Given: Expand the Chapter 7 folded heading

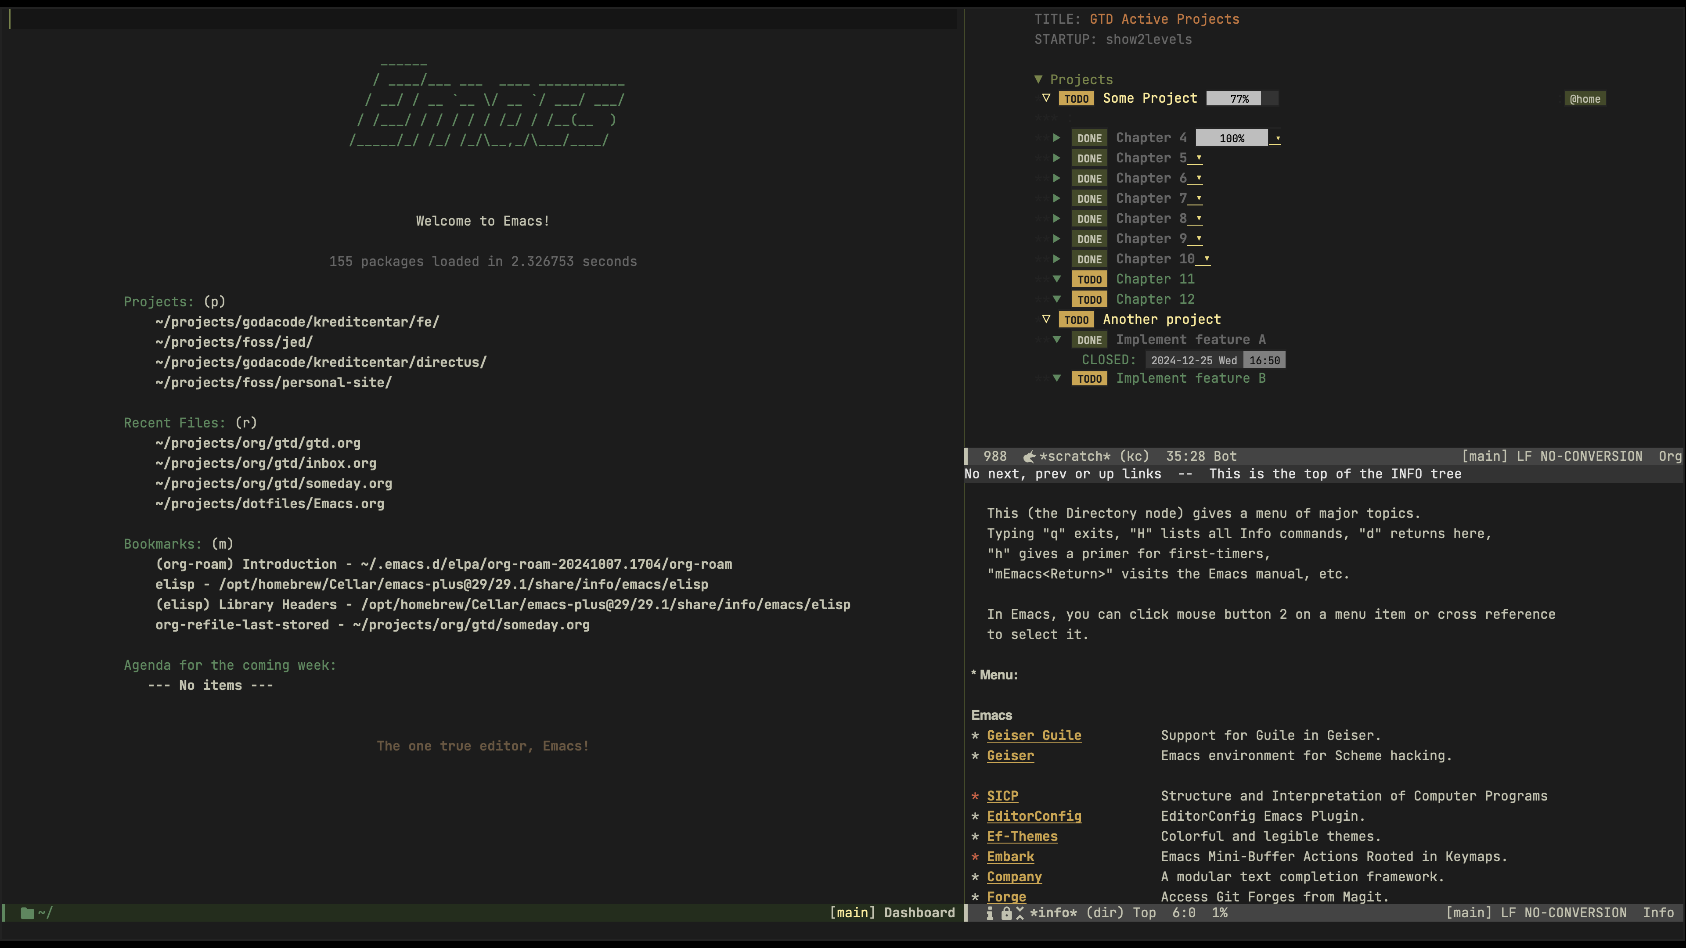Looking at the screenshot, I should pos(1056,198).
